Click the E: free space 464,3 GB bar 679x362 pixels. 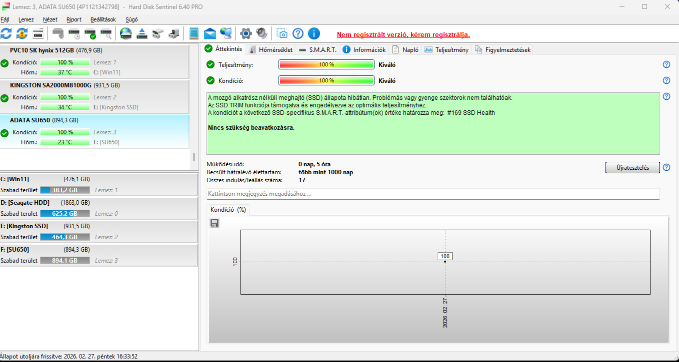[65, 237]
